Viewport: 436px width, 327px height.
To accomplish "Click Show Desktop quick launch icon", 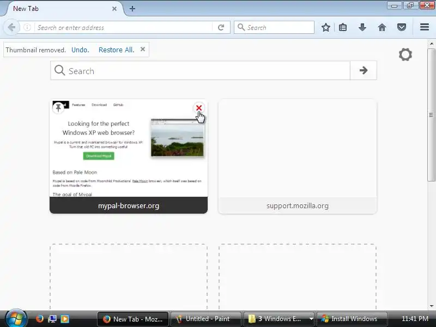I will [x=52, y=319].
